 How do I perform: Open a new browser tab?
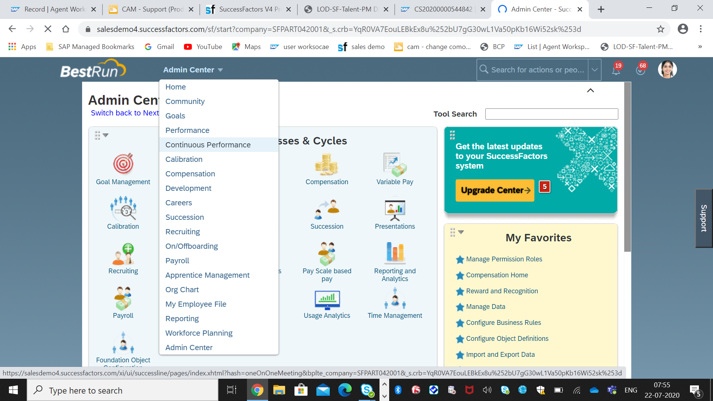click(601, 9)
